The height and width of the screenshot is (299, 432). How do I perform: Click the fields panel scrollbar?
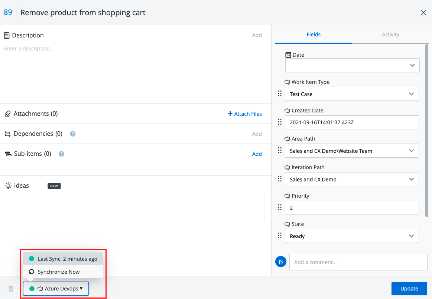pyautogui.click(x=427, y=130)
